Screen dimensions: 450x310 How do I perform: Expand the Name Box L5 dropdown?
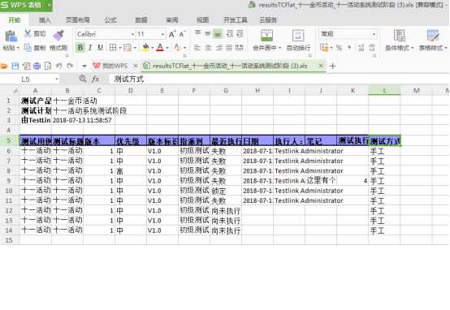(x=57, y=80)
